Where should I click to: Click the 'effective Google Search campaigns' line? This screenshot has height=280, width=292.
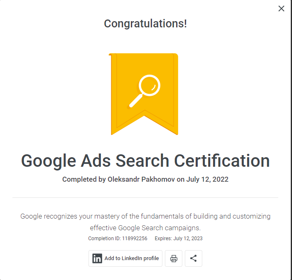click(x=145, y=228)
